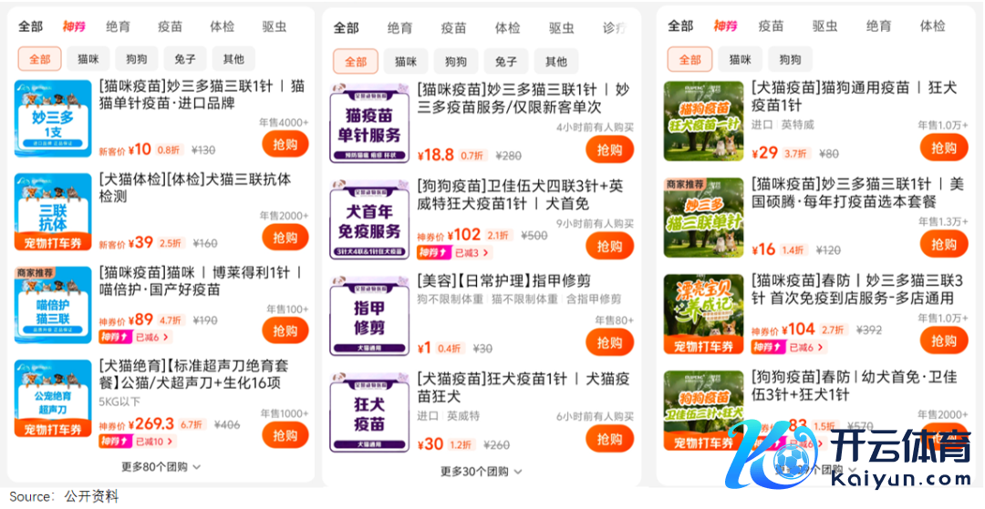Screen dimensions: 985x509
Task: Expand 更多80个团购 list
Action: (161, 466)
